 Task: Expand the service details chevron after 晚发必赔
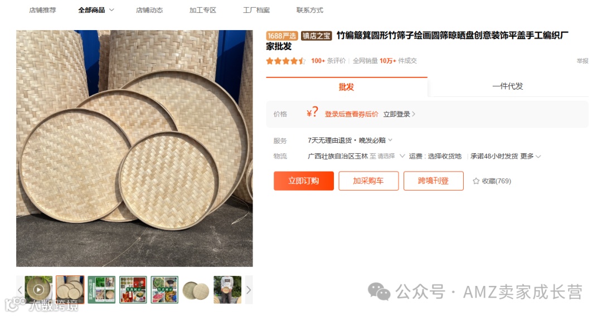tap(390, 140)
